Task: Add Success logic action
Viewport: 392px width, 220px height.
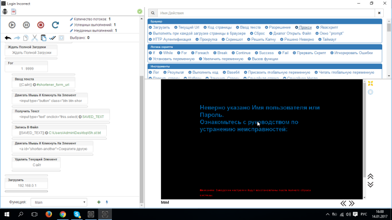Action: 264,53
